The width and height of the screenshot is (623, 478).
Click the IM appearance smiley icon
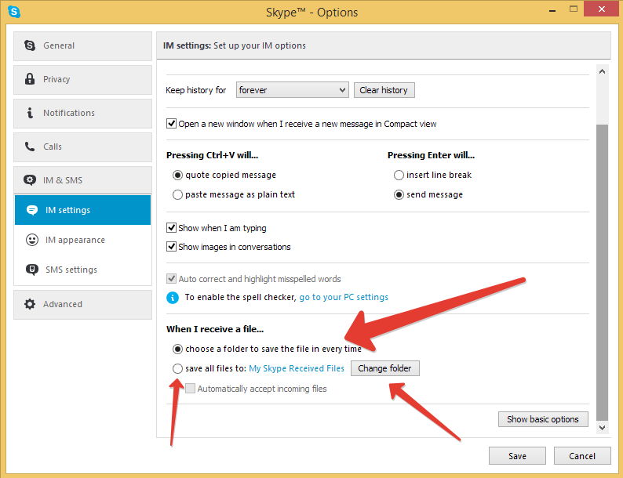(x=32, y=240)
